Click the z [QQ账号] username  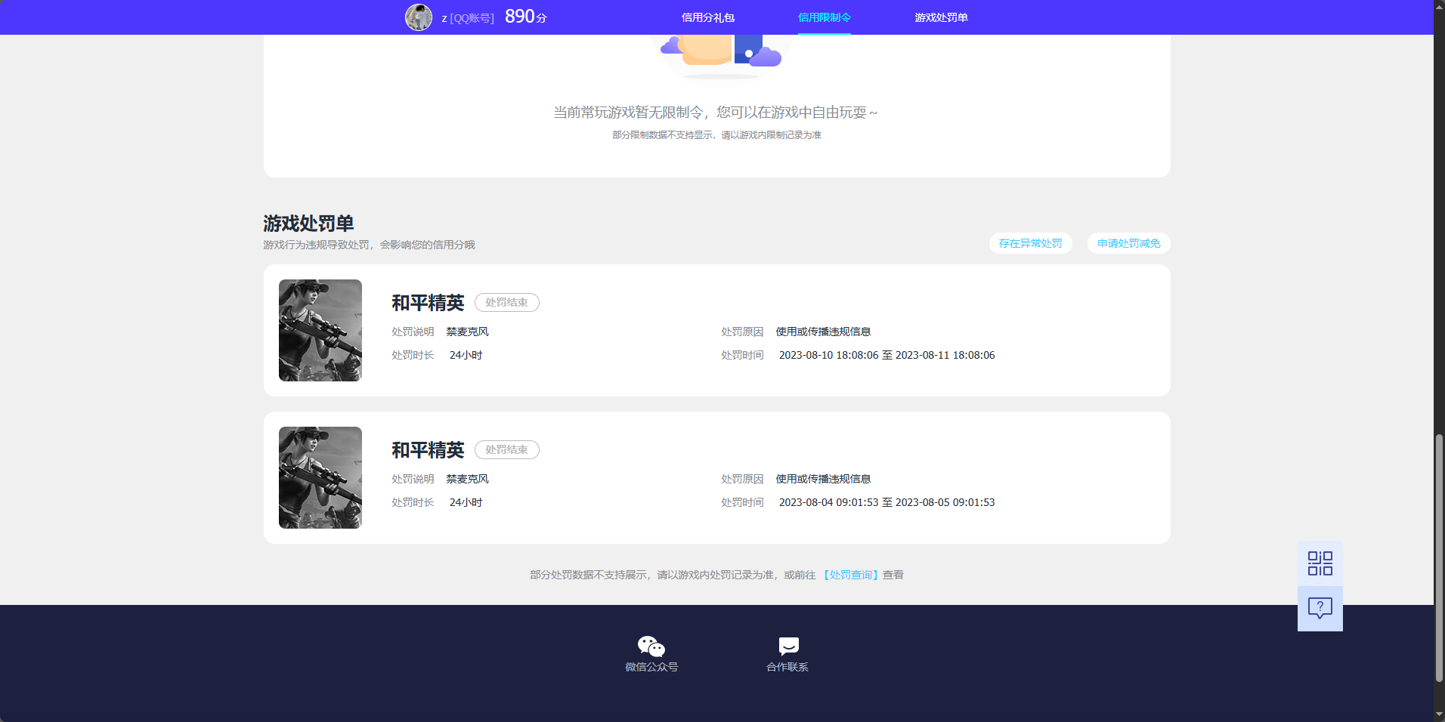coord(468,18)
